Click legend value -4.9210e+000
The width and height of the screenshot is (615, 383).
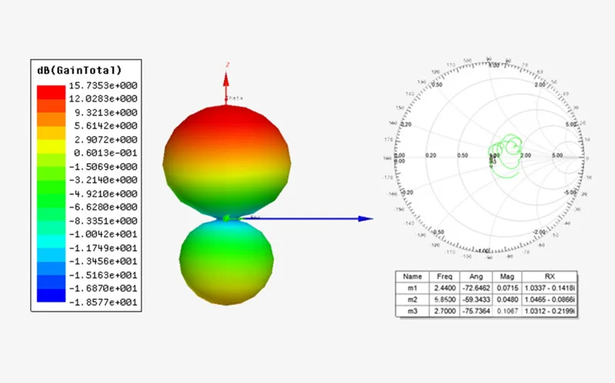pos(103,194)
